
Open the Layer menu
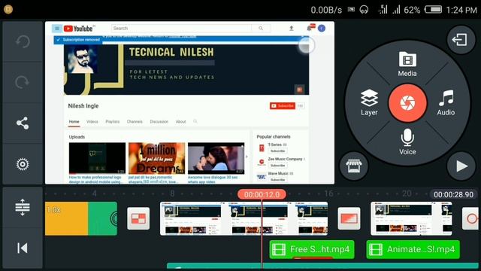[x=369, y=102]
